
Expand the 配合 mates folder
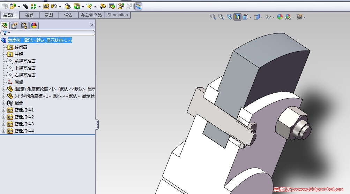click(x=3, y=103)
